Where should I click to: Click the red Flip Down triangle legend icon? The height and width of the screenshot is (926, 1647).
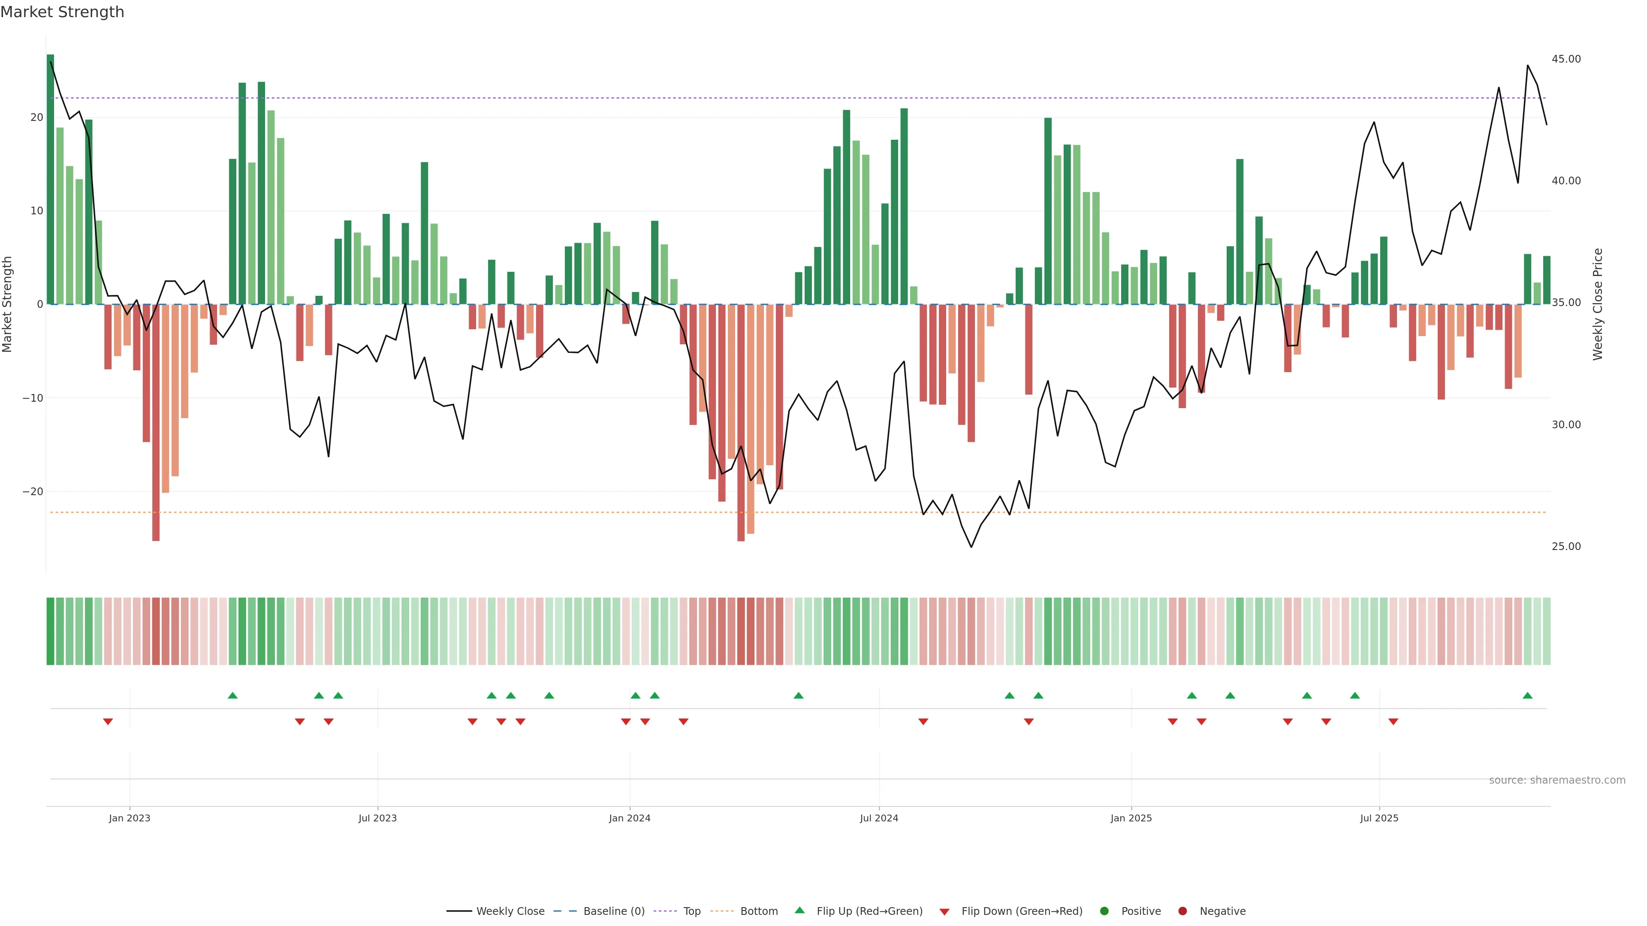click(944, 911)
